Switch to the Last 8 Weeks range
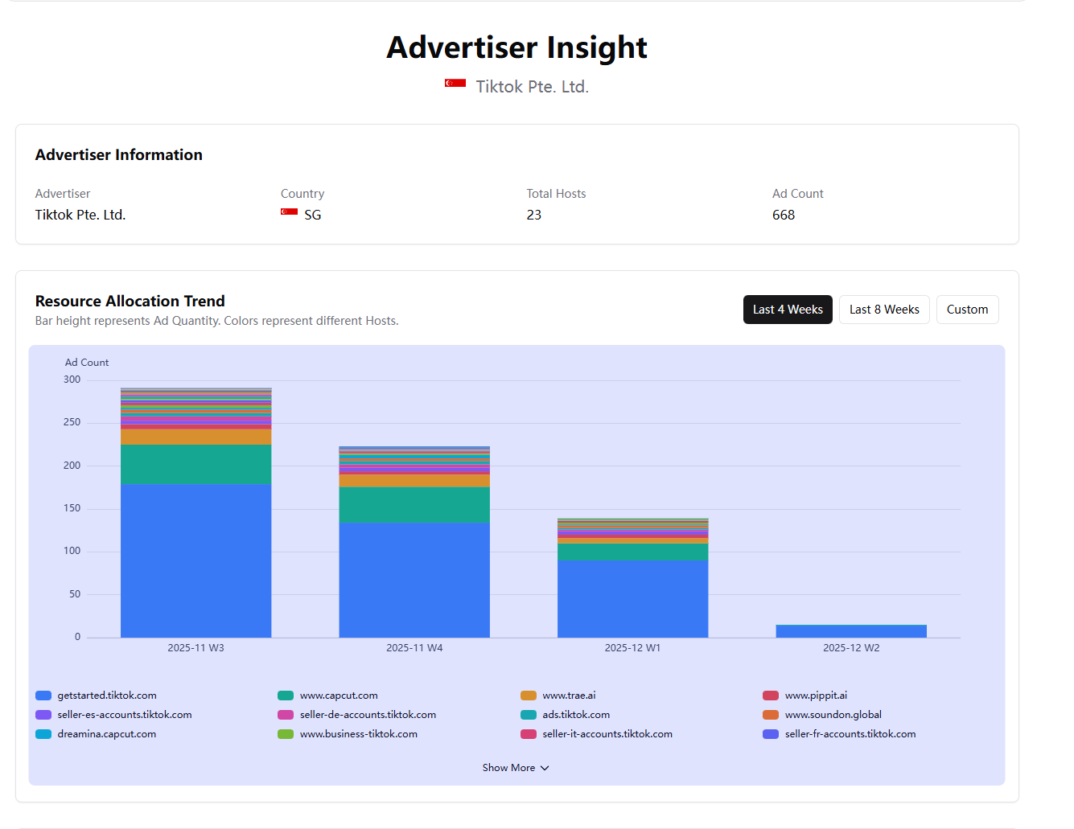1074x829 pixels. pos(884,310)
